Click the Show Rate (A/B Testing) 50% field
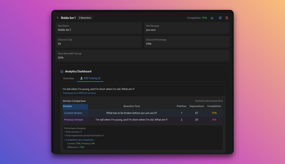The image size is (285, 164). point(143,56)
